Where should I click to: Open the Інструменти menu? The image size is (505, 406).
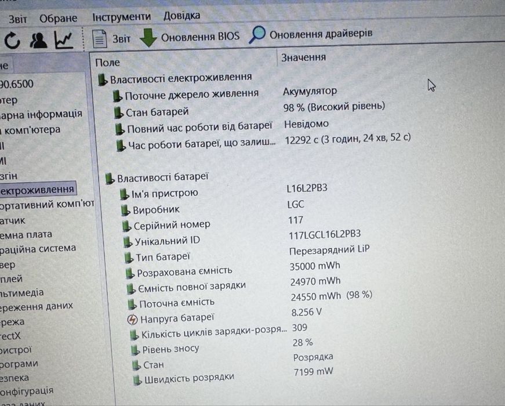click(121, 17)
